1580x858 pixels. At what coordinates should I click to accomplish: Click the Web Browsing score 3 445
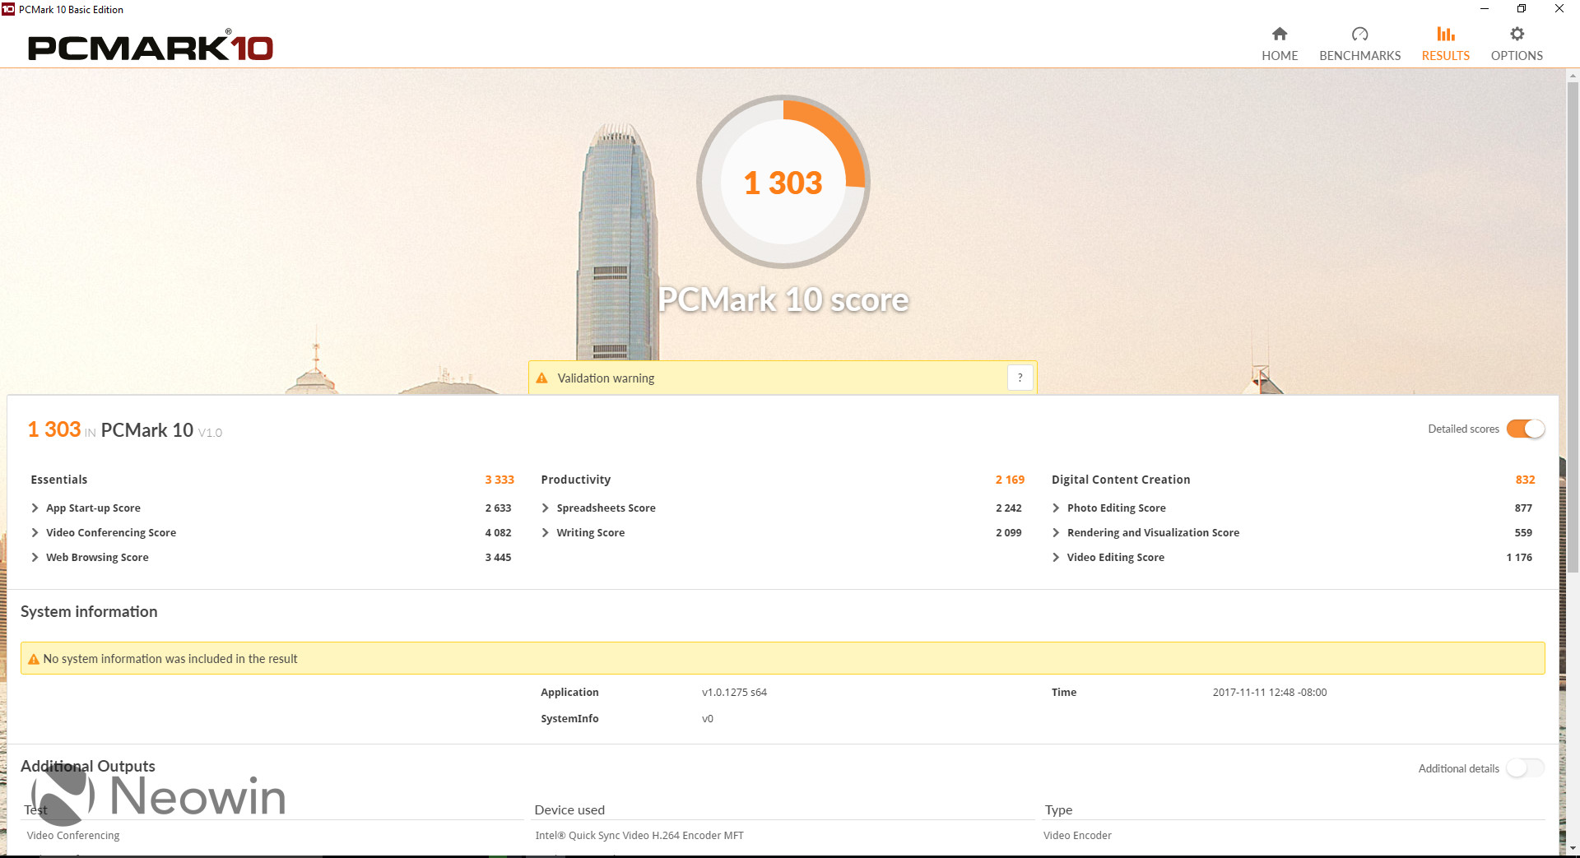[498, 558]
